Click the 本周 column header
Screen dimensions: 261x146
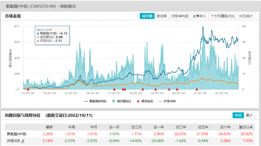click(72, 127)
